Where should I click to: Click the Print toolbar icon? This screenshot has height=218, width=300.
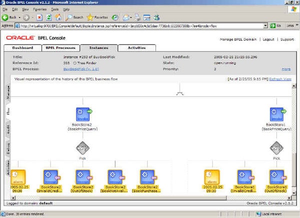click(x=137, y=17)
